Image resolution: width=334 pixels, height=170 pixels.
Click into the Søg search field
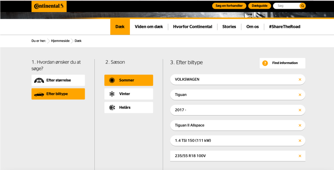point(286,6)
